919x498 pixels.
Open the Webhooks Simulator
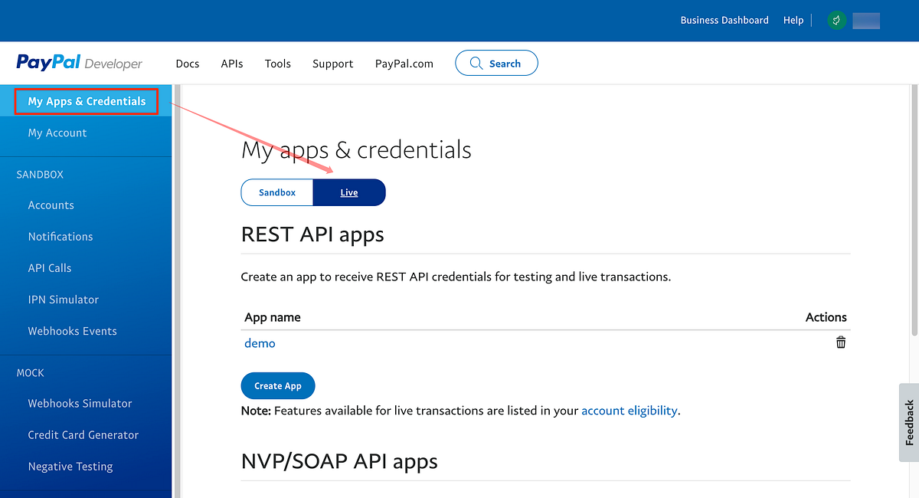coord(79,403)
